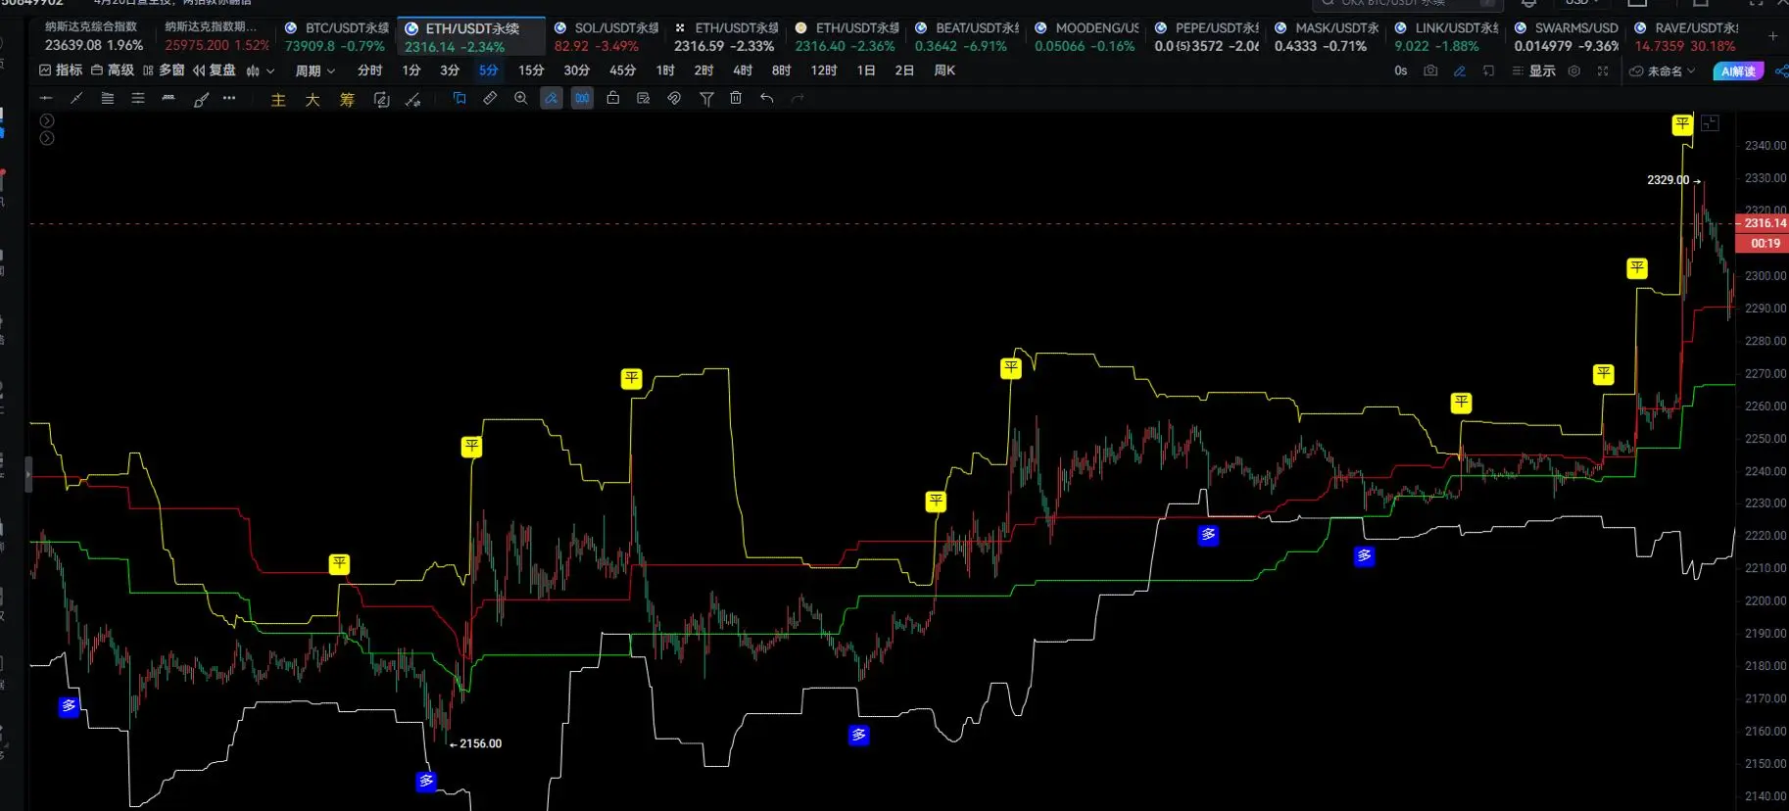Click the 多 marker near 2156.00 low
Viewport: 1789px width, 811px height.
[x=426, y=781]
